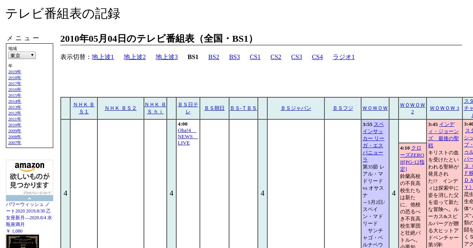This screenshot has width=473, height=248.
Task: Open the インディ・ジョーンズ 最後の聖戦 program link
Action: [443, 135]
